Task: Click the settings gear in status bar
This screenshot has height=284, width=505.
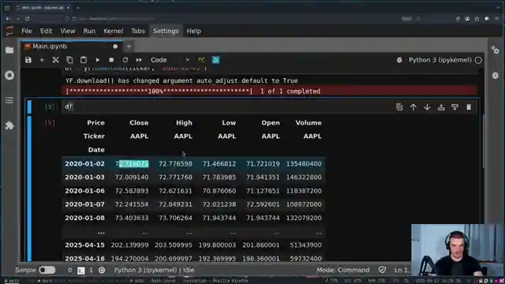Action: (102, 270)
